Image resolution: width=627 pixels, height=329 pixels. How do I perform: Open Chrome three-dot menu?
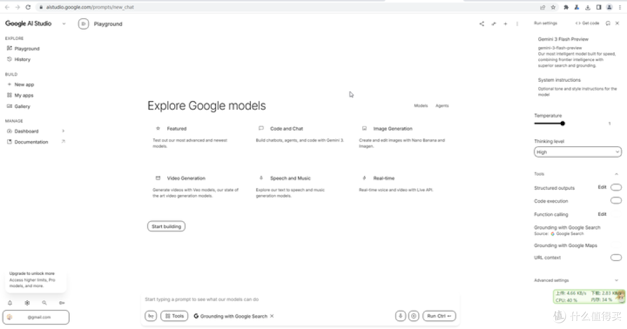(x=620, y=7)
